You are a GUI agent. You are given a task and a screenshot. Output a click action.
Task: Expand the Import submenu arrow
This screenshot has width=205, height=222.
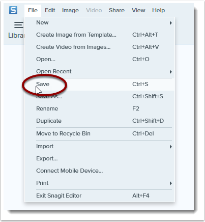click(171, 147)
